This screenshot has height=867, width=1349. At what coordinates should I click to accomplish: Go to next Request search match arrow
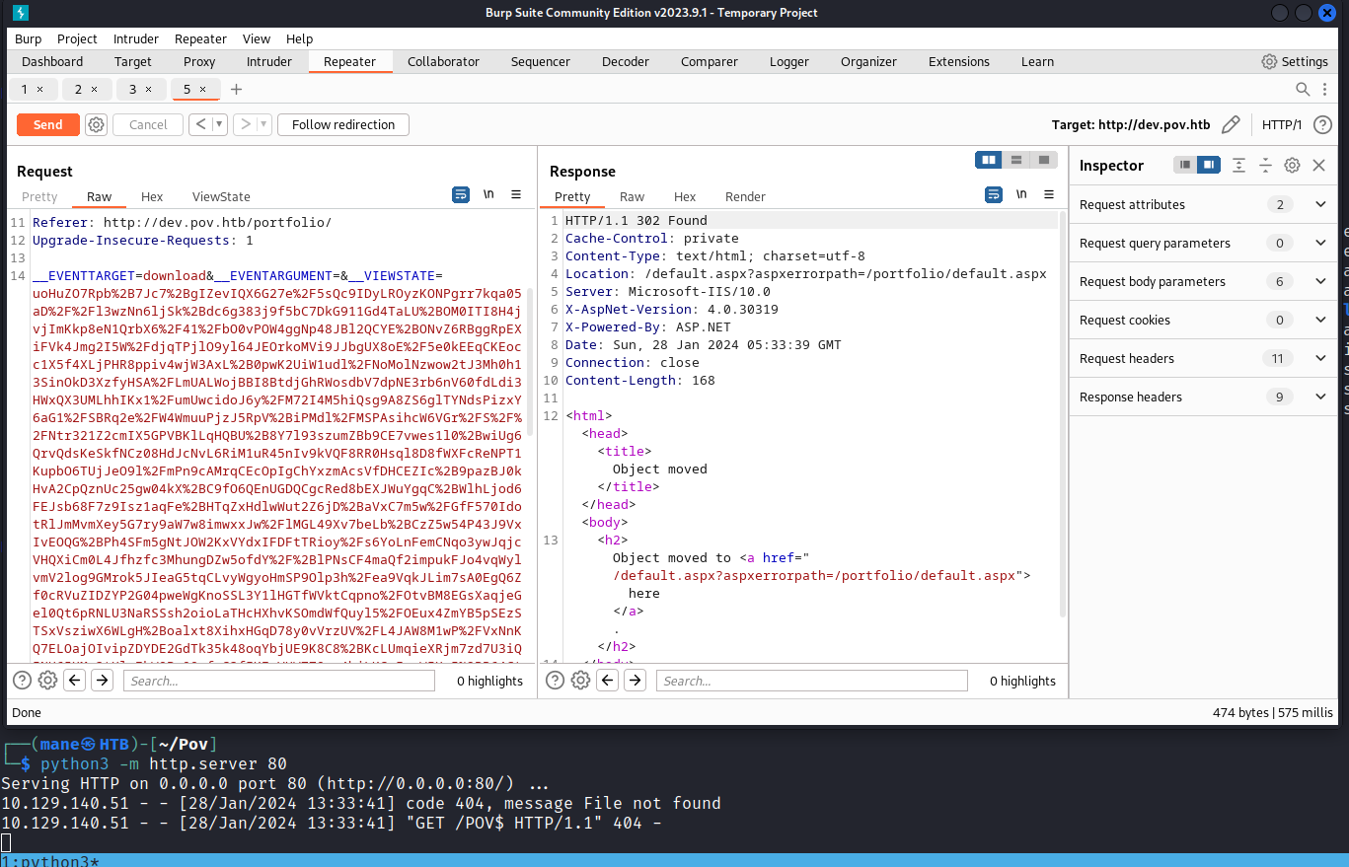102,681
